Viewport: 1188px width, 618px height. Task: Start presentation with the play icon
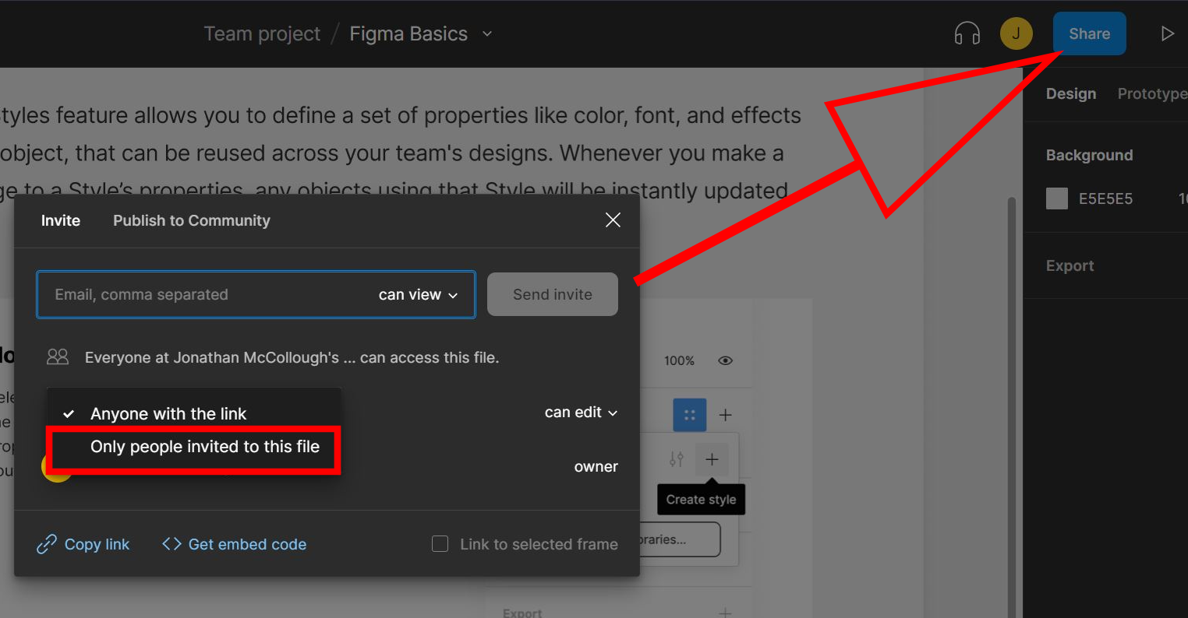point(1167,33)
